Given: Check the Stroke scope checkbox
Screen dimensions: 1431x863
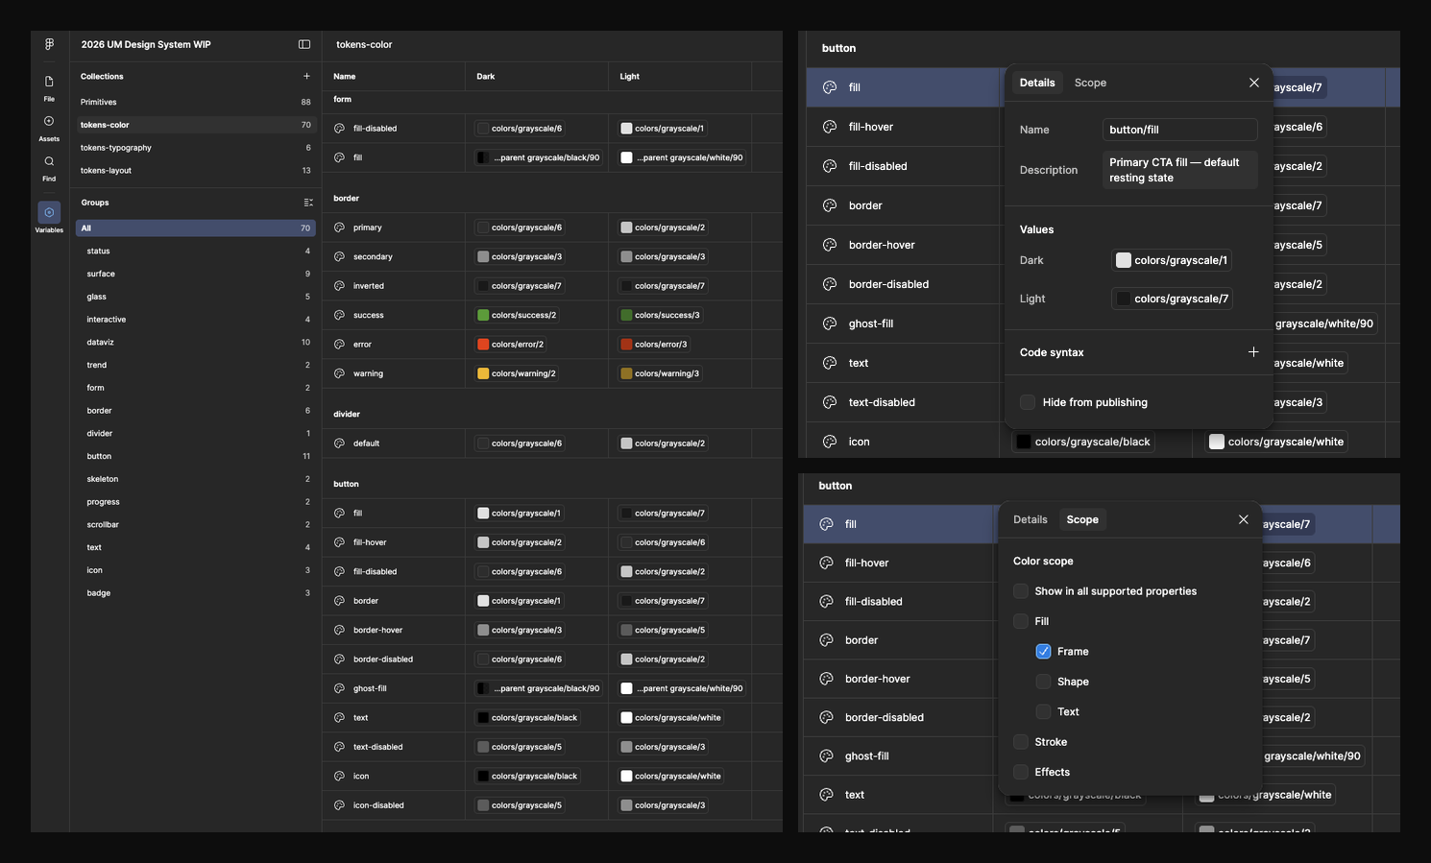Looking at the screenshot, I should click(1021, 742).
